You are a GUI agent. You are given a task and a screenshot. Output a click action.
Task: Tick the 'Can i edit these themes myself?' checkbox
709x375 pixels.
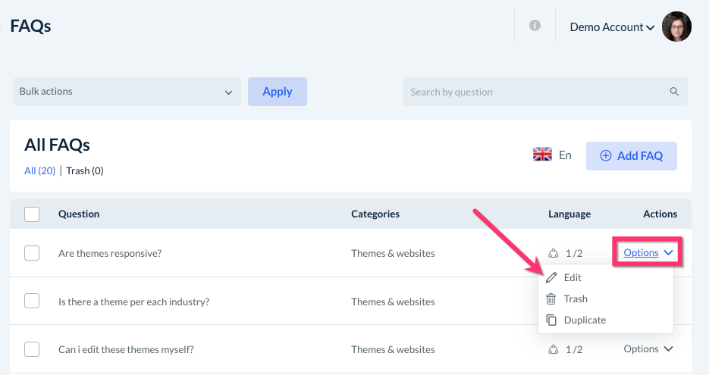(x=32, y=349)
